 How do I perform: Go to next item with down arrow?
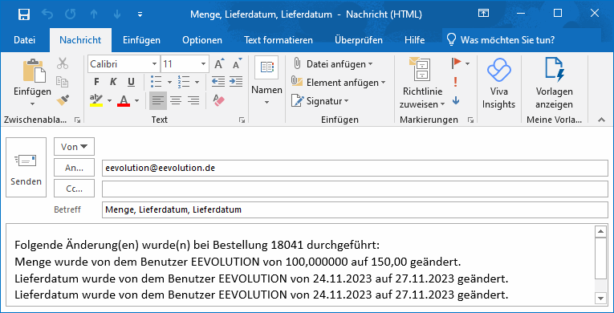[117, 14]
